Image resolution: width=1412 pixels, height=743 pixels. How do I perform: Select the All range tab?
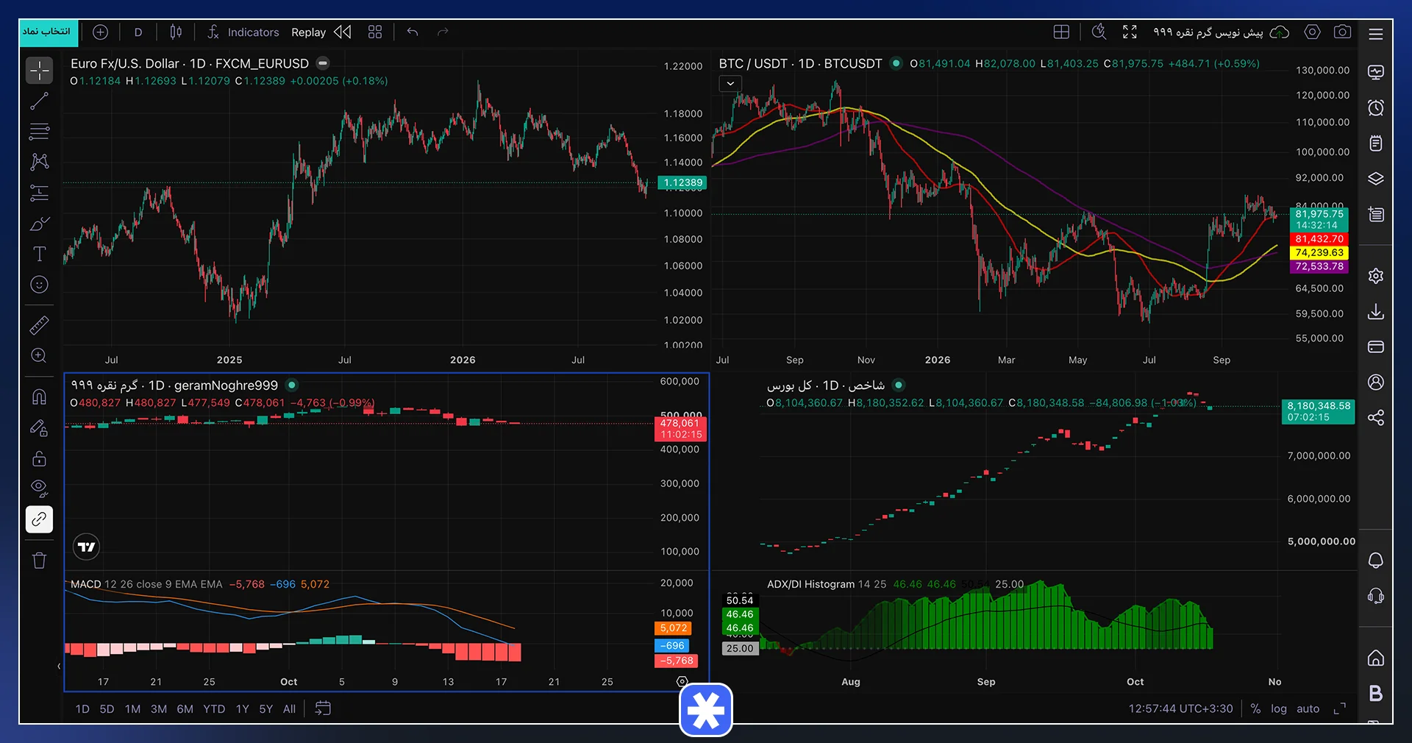coord(290,709)
